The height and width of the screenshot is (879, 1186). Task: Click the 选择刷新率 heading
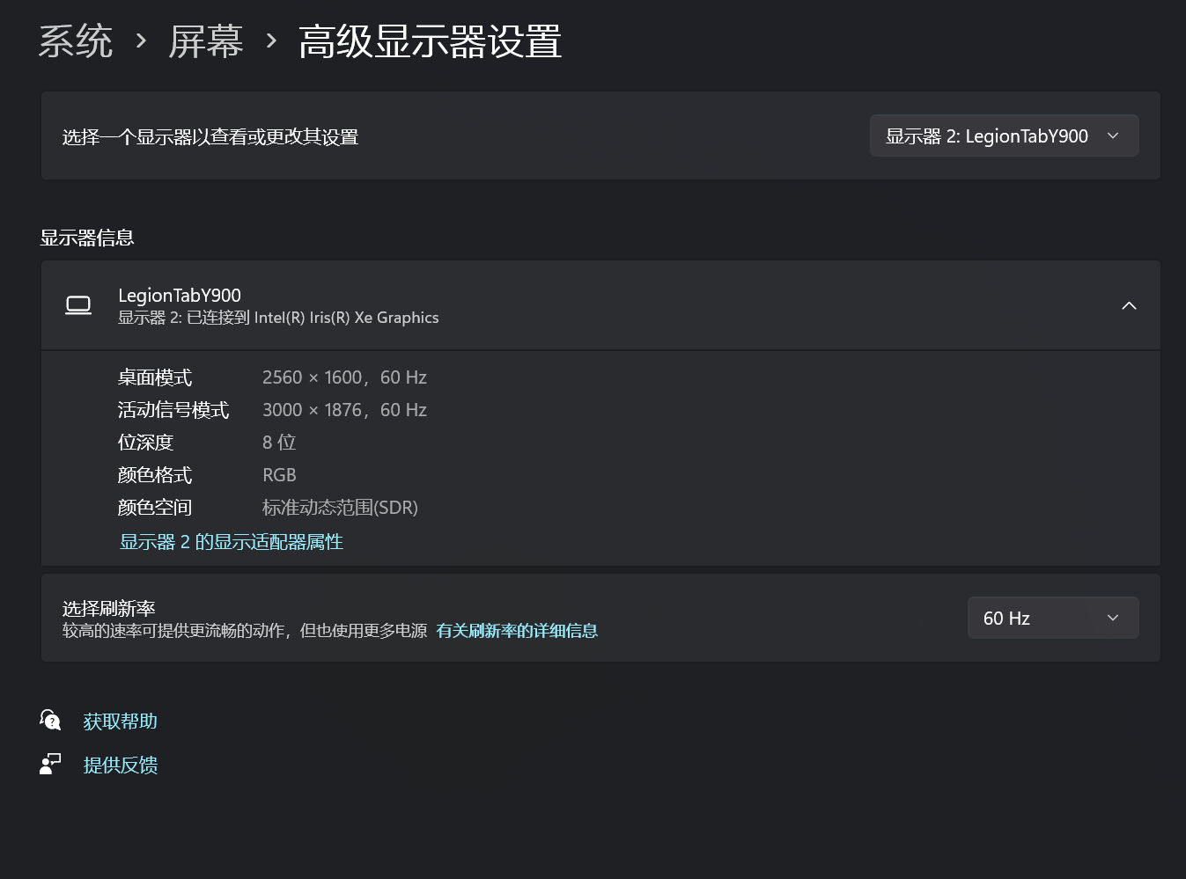tap(109, 608)
